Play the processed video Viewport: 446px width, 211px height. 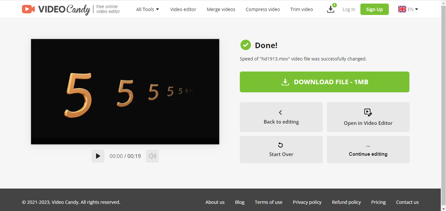[x=98, y=156]
